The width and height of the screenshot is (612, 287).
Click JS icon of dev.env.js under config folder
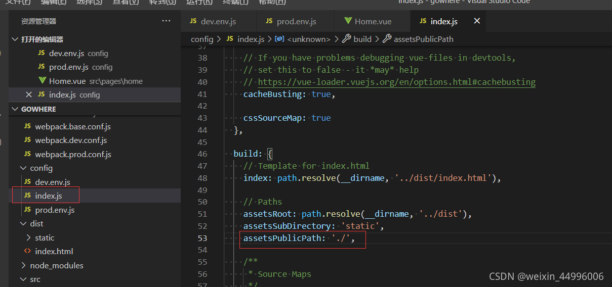coord(27,182)
